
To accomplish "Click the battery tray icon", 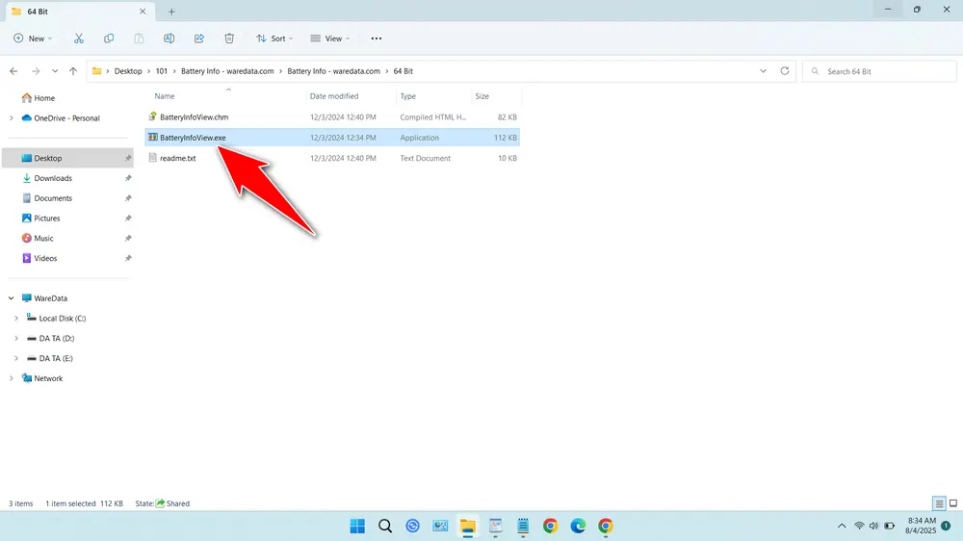I will click(x=889, y=526).
